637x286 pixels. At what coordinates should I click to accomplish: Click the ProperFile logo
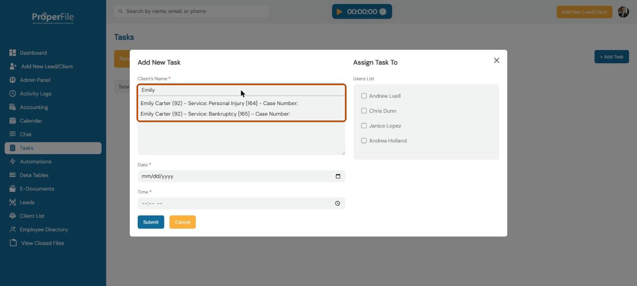click(x=53, y=18)
